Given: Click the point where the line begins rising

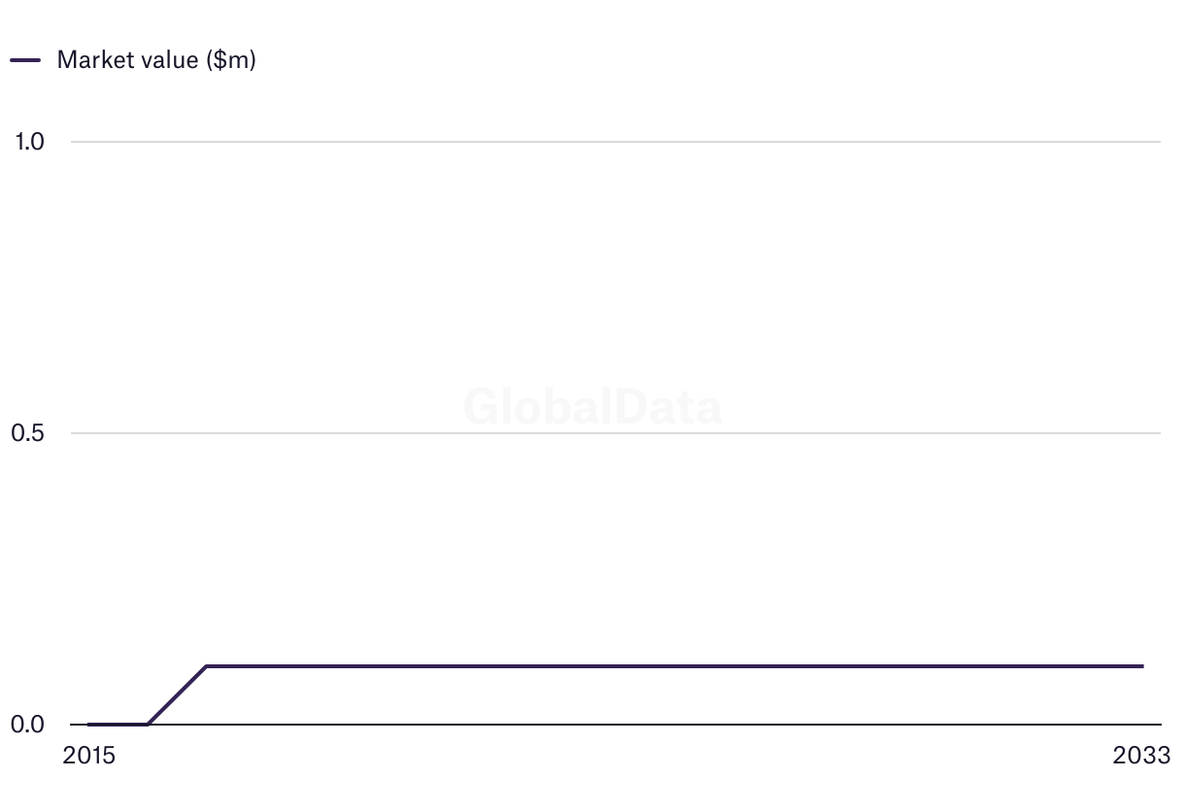Looking at the screenshot, I should pos(148,725).
